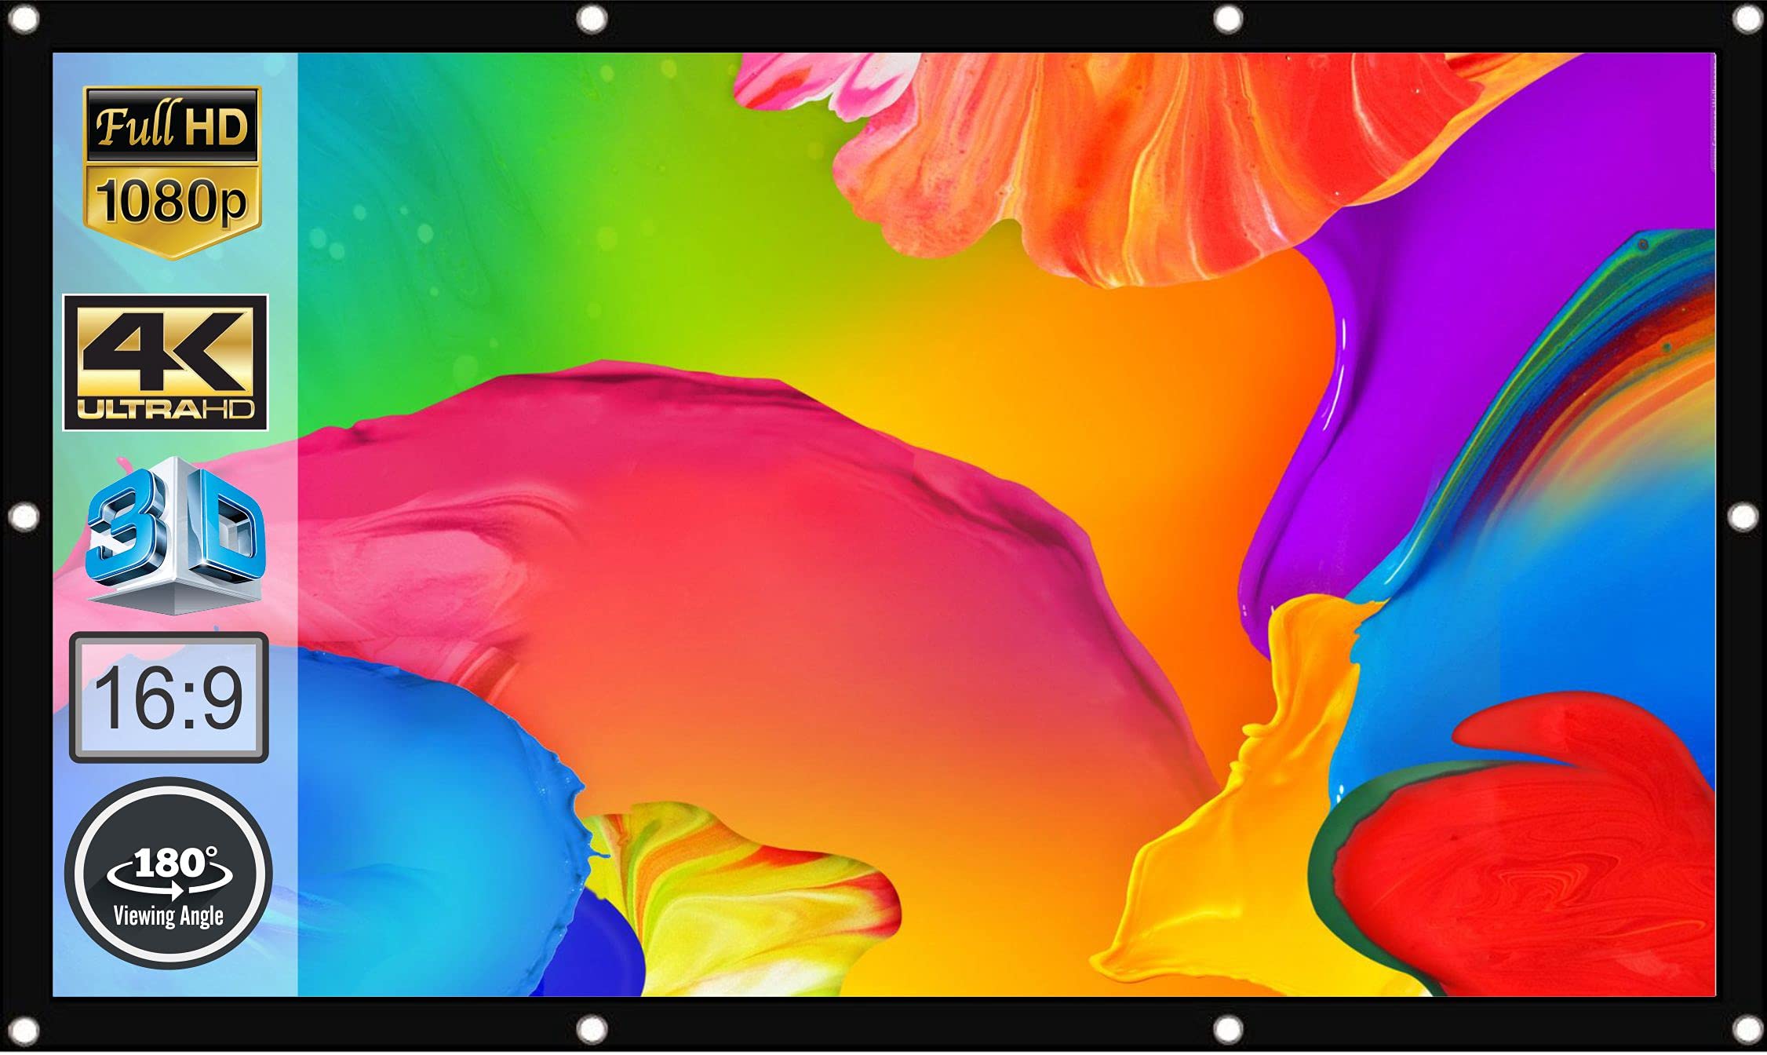Click the grommet in the bottom-left corner
Screen dimensions: 1767x1055
[24, 1030]
